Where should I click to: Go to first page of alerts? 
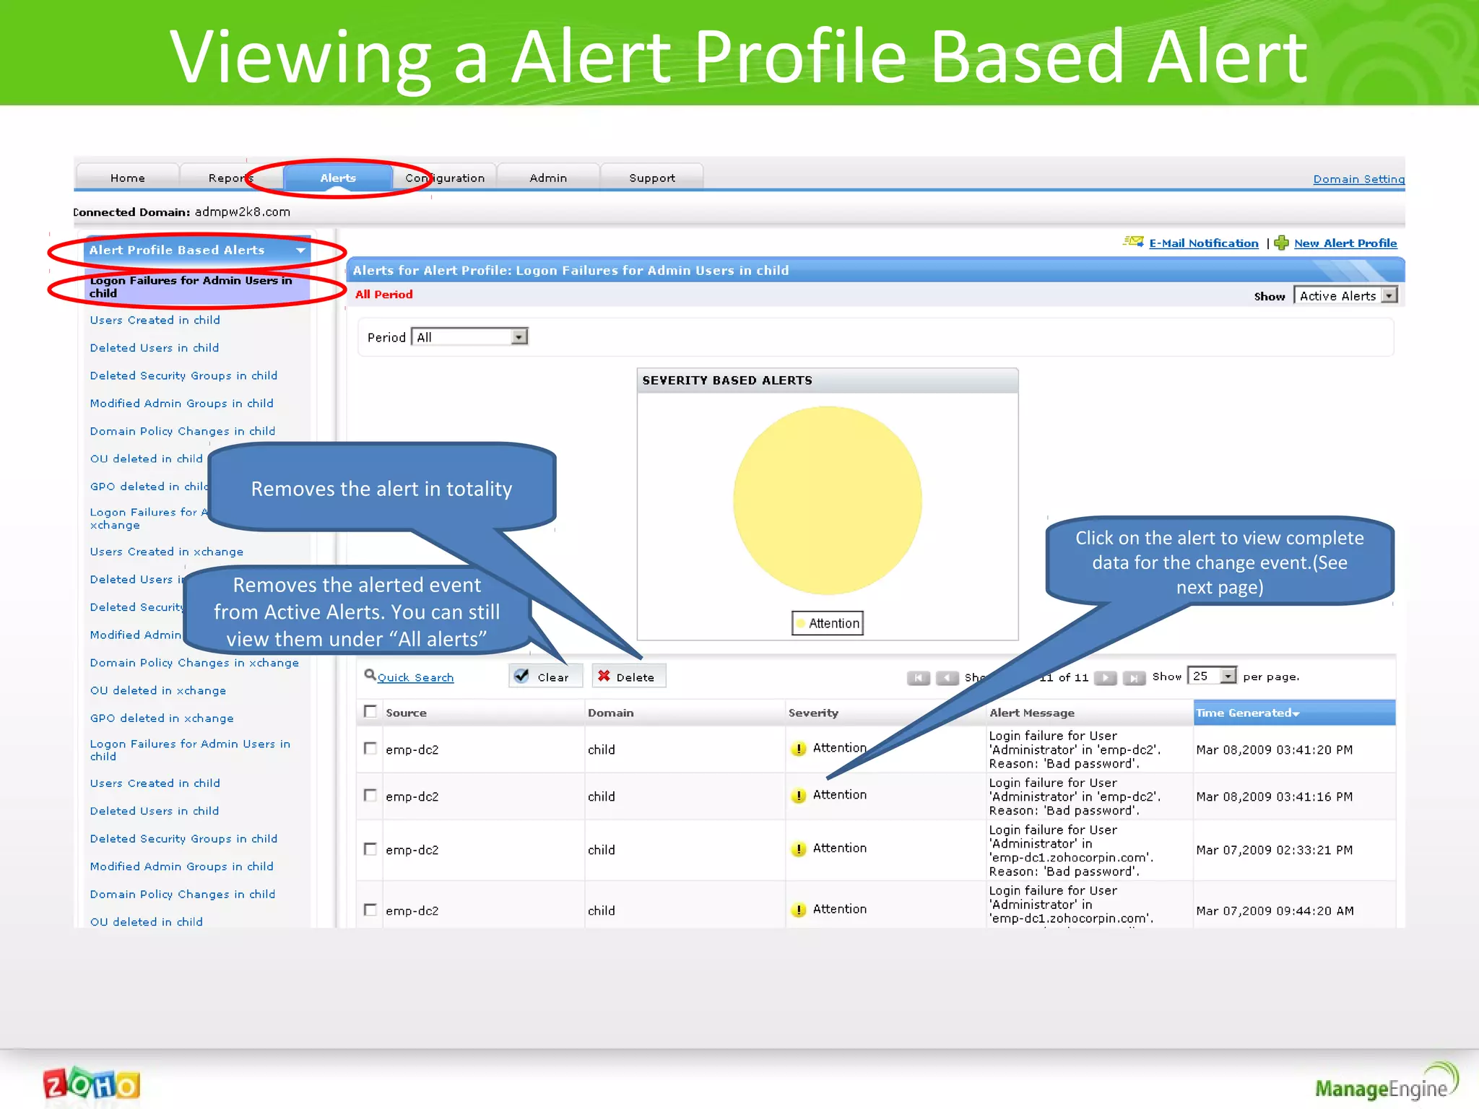918,678
